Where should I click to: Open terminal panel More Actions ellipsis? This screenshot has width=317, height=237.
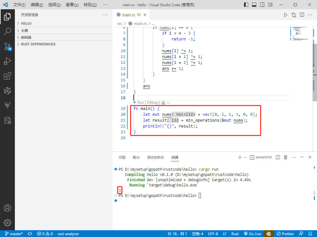[x=294, y=157]
